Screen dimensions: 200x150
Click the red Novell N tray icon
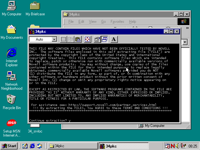[173, 146]
